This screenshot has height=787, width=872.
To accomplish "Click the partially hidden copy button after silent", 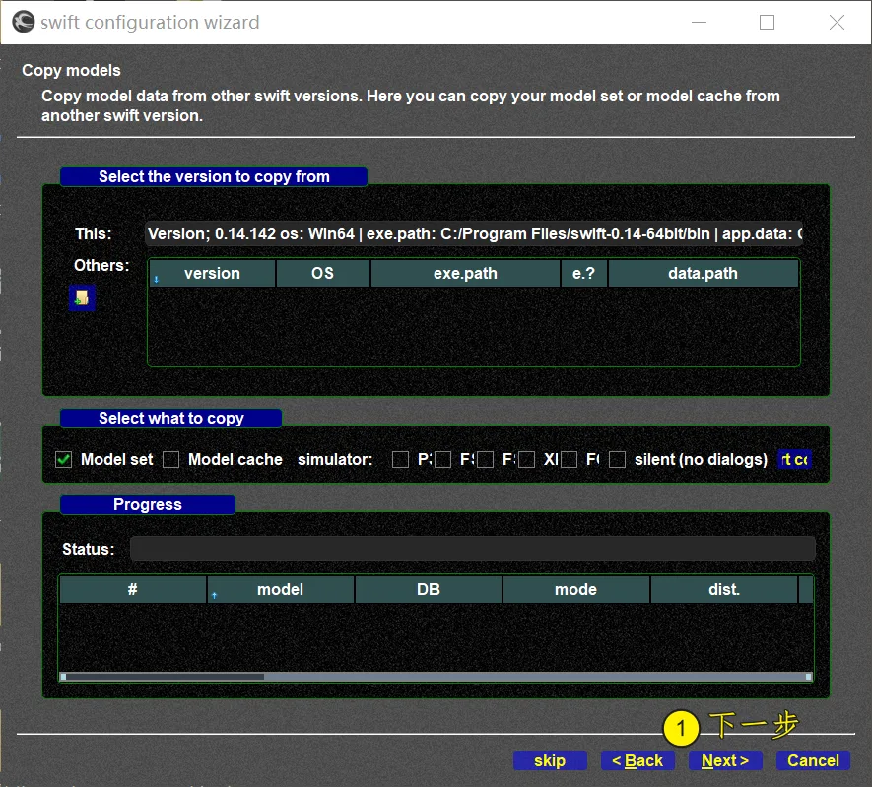I will click(x=795, y=460).
